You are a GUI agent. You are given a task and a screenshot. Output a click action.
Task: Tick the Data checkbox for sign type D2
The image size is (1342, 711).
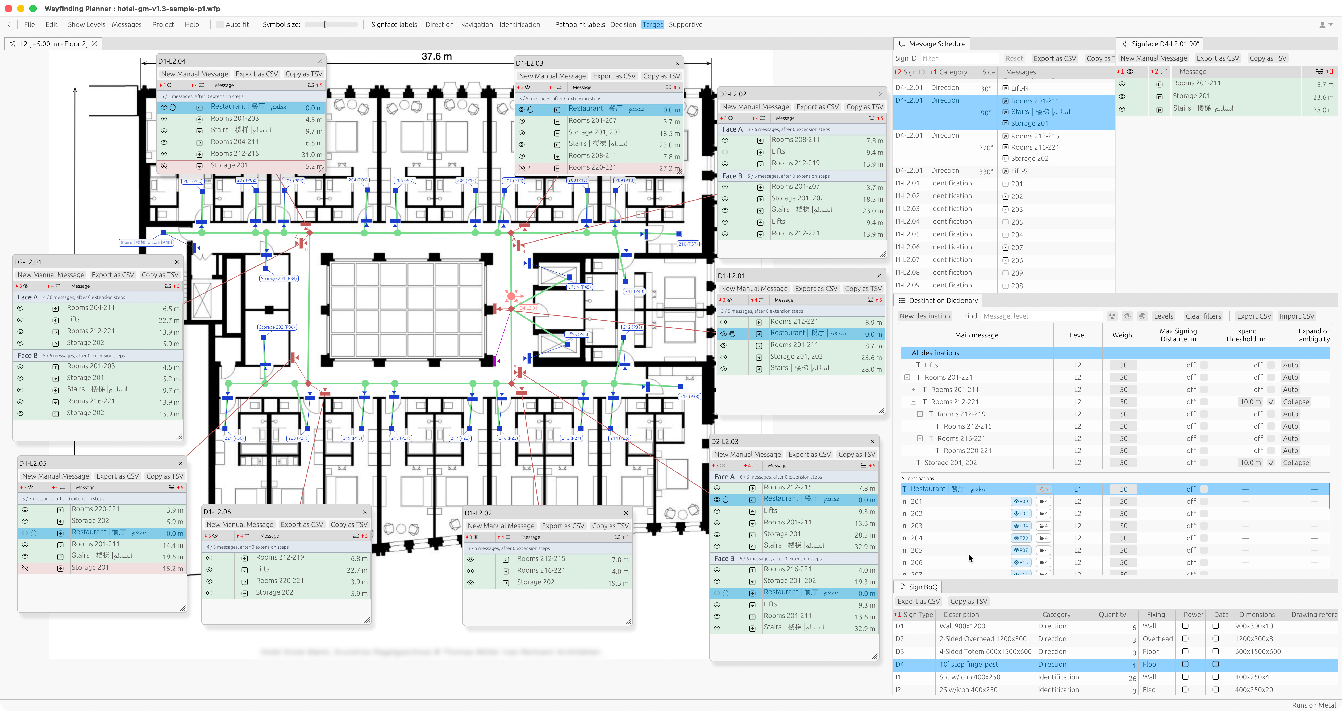coord(1215,639)
